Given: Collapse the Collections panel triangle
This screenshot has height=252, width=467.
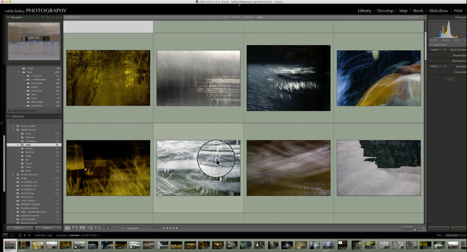Looking at the screenshot, I should point(8,117).
